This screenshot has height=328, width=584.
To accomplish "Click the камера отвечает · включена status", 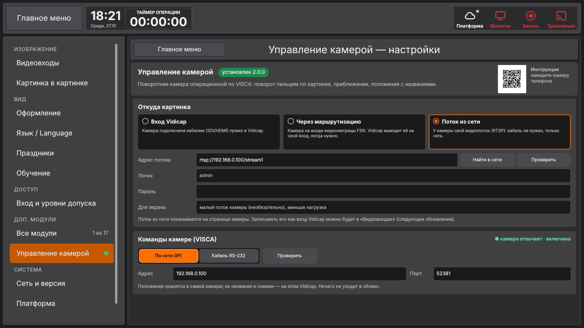I will coord(533,239).
